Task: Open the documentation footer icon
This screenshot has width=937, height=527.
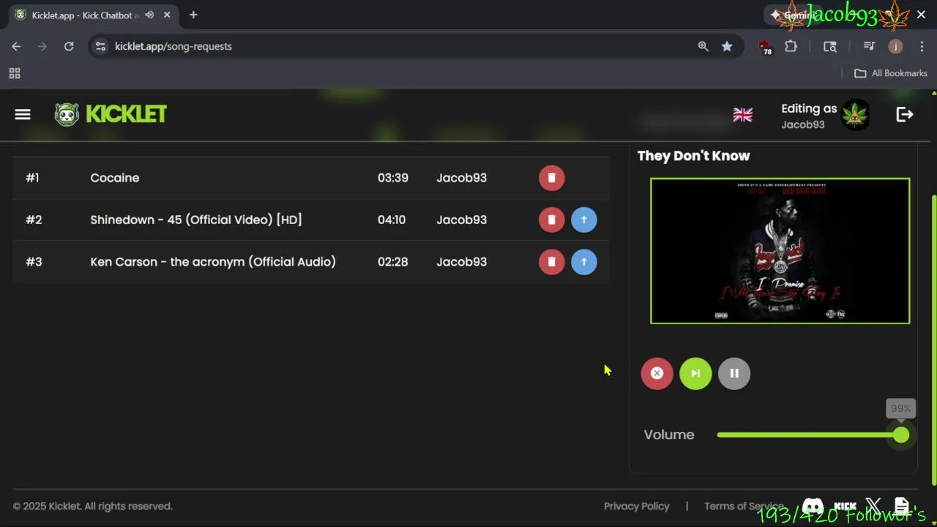Action: pyautogui.click(x=902, y=506)
